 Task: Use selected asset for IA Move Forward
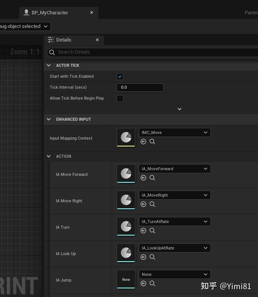[143, 178]
